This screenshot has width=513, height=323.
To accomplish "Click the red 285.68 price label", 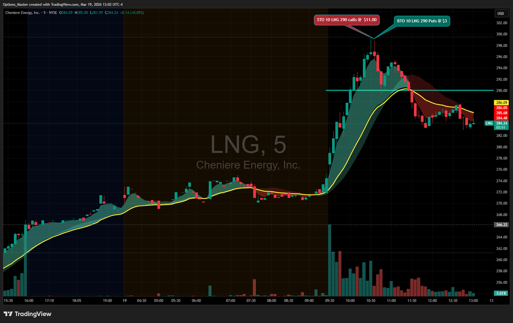I will coord(501,113).
